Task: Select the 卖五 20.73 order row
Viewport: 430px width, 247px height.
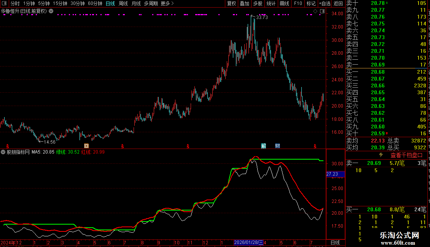Action: tap(386, 37)
